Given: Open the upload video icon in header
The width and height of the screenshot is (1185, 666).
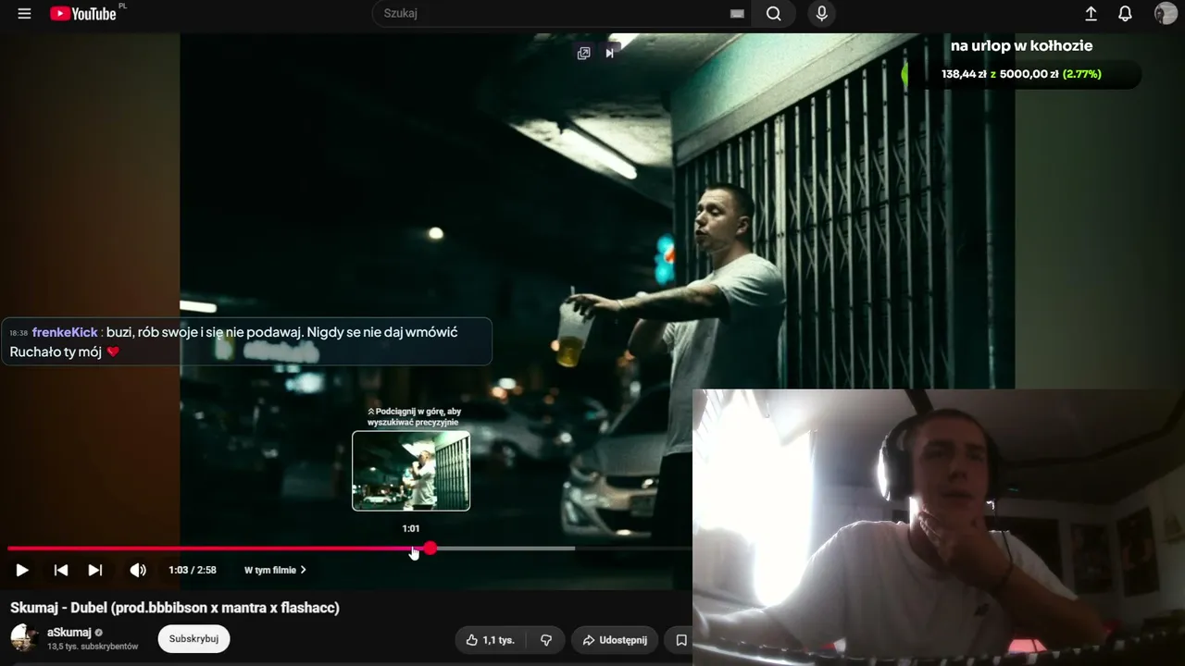Looking at the screenshot, I should (1091, 14).
